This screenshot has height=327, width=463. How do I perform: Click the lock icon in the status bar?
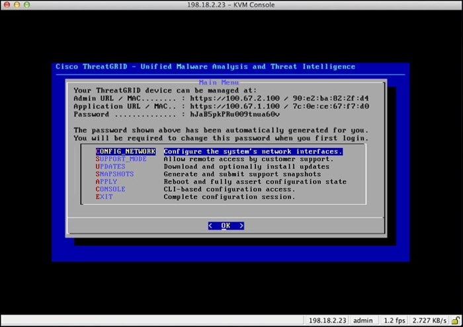[456, 320]
